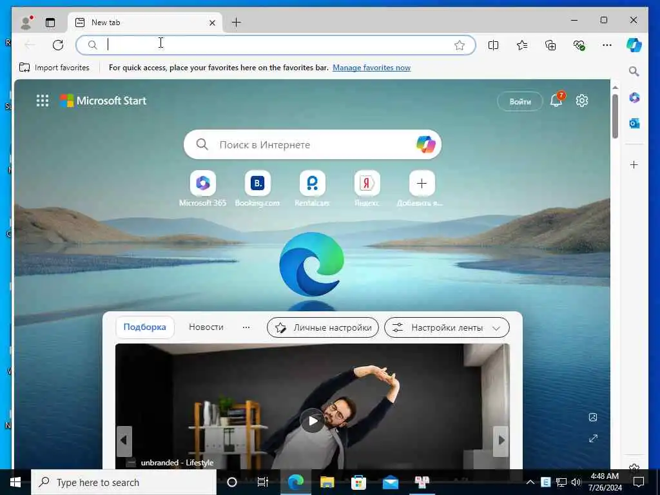Open page settings gear icon
The width and height of the screenshot is (660, 495).
point(582,101)
